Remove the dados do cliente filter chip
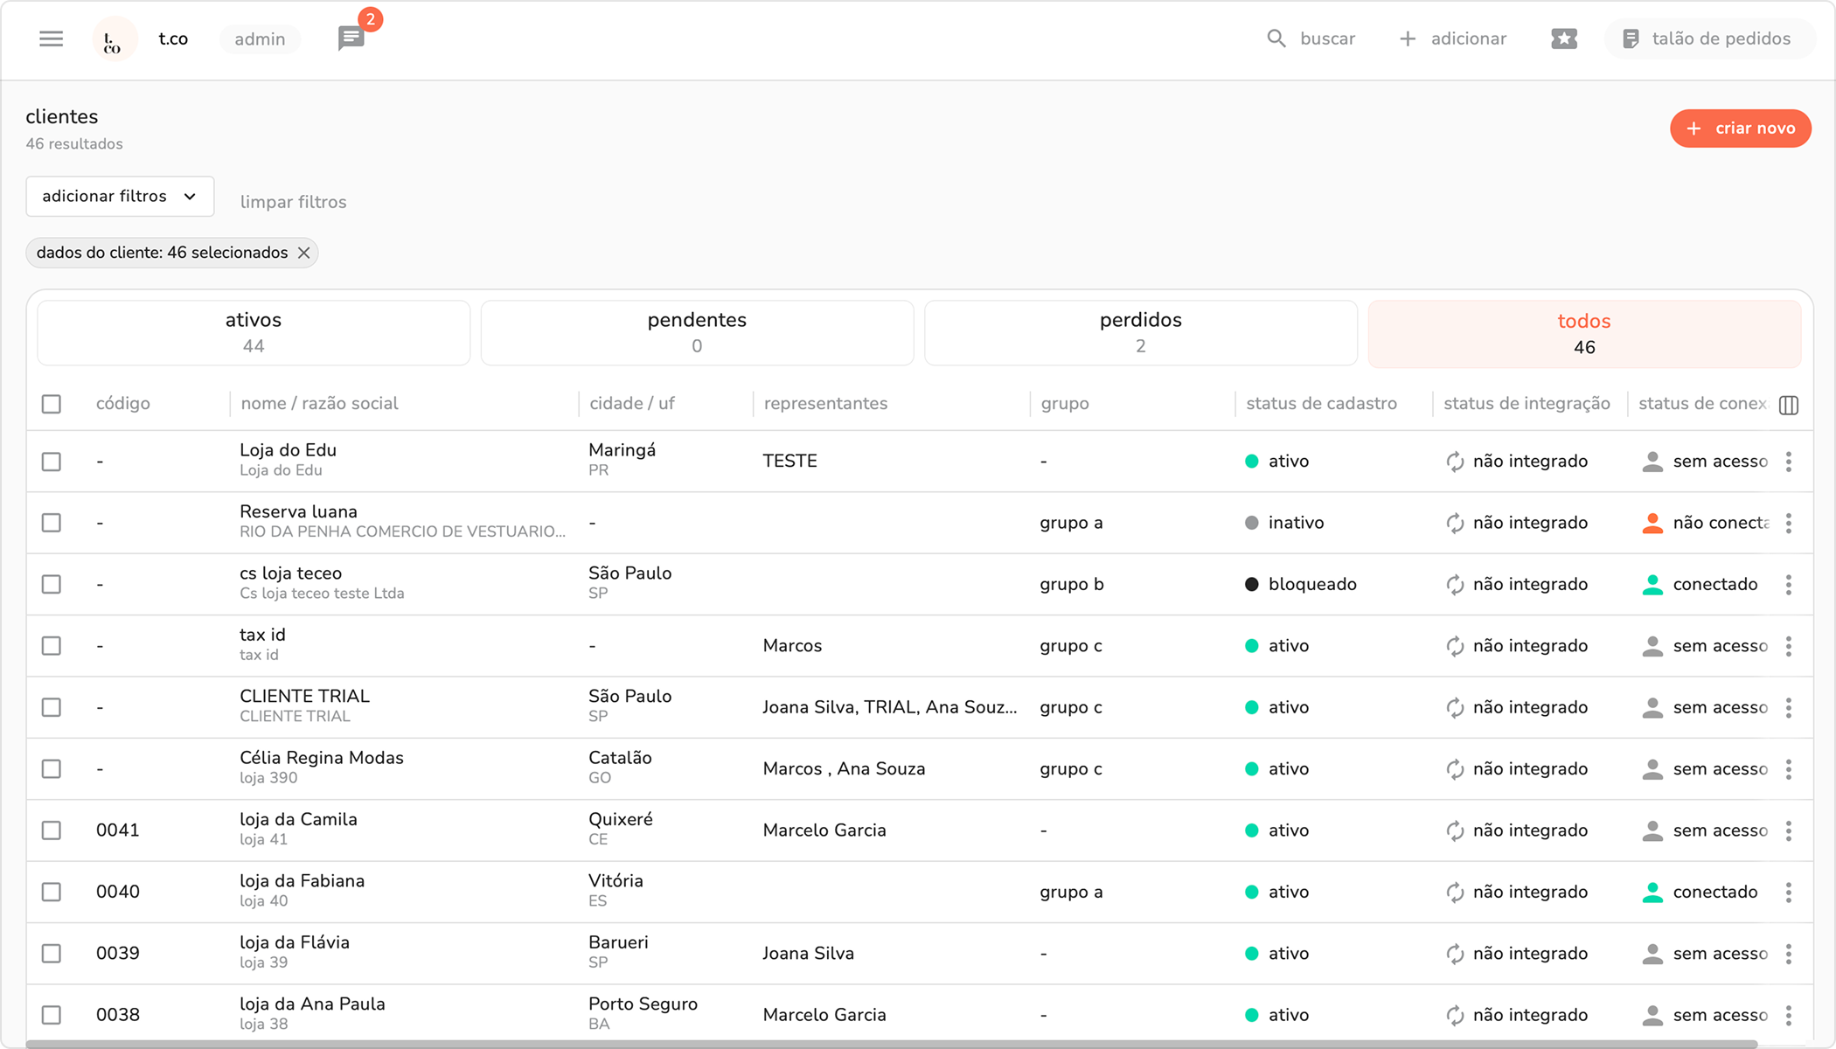Viewport: 1836px width, 1049px height. (x=303, y=253)
